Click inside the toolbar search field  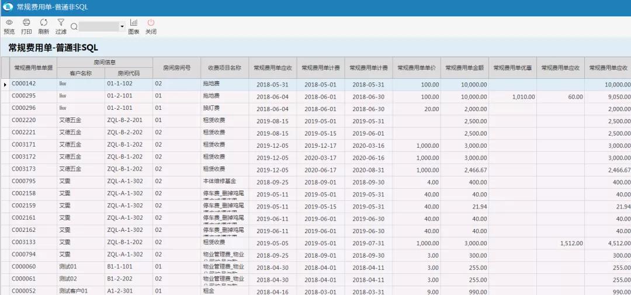click(99, 26)
